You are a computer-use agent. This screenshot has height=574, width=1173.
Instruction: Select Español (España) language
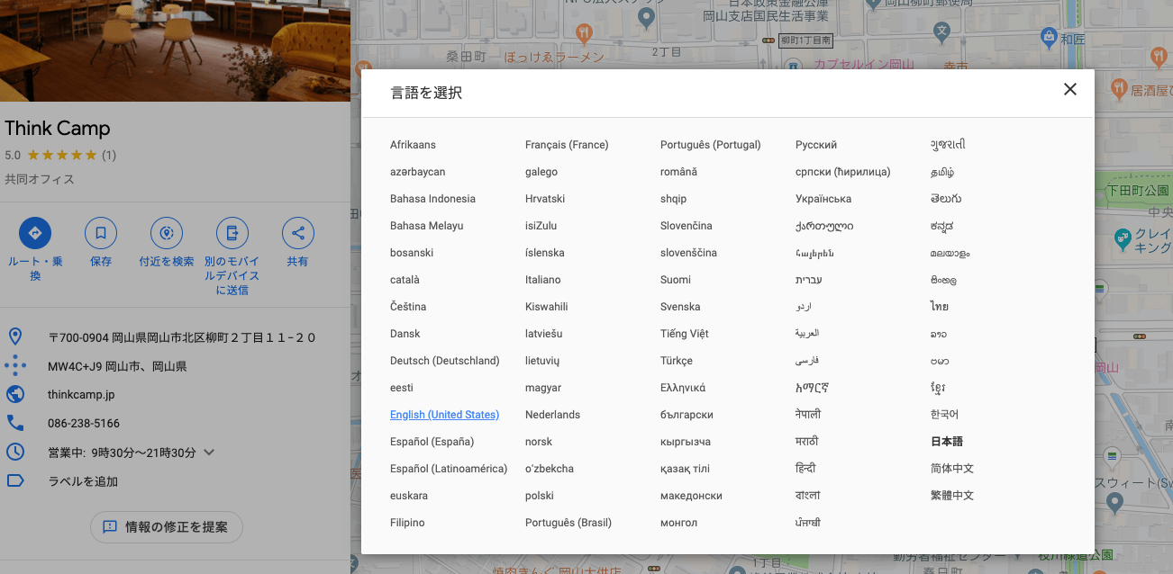pos(432,442)
